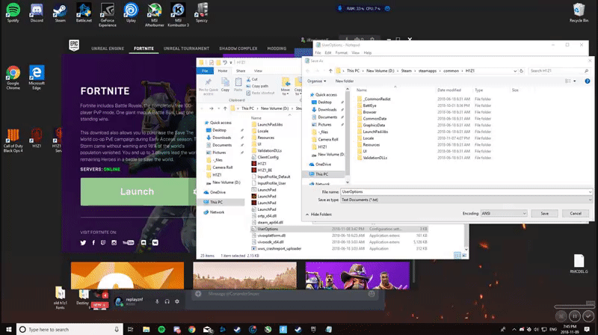The height and width of the screenshot is (335, 598).
Task: Click Epic Games logo in launcher
Action: pos(74,45)
